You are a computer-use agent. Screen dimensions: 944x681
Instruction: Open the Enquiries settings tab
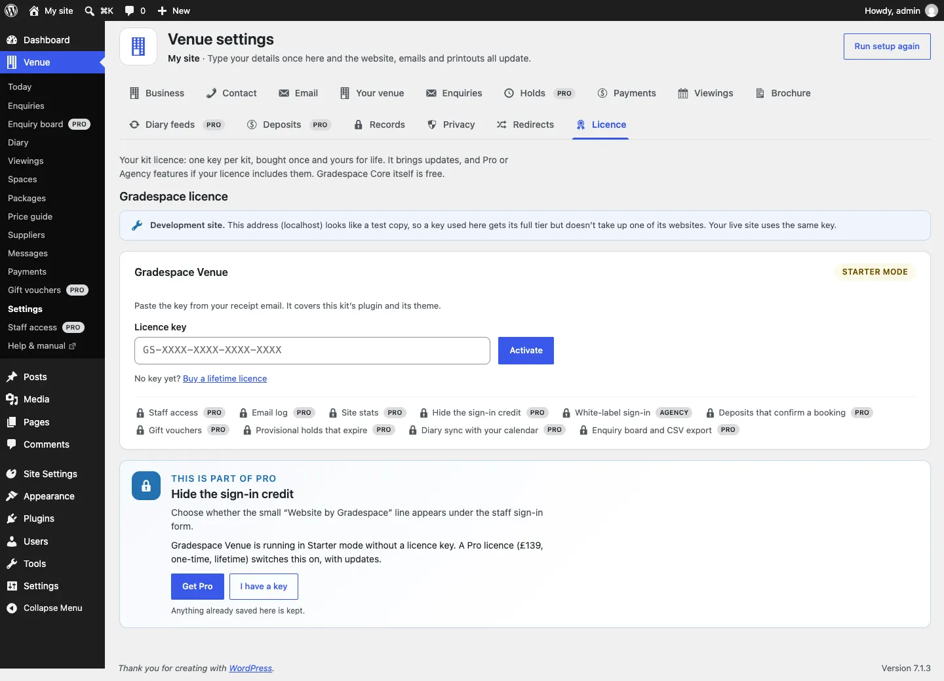pos(454,93)
